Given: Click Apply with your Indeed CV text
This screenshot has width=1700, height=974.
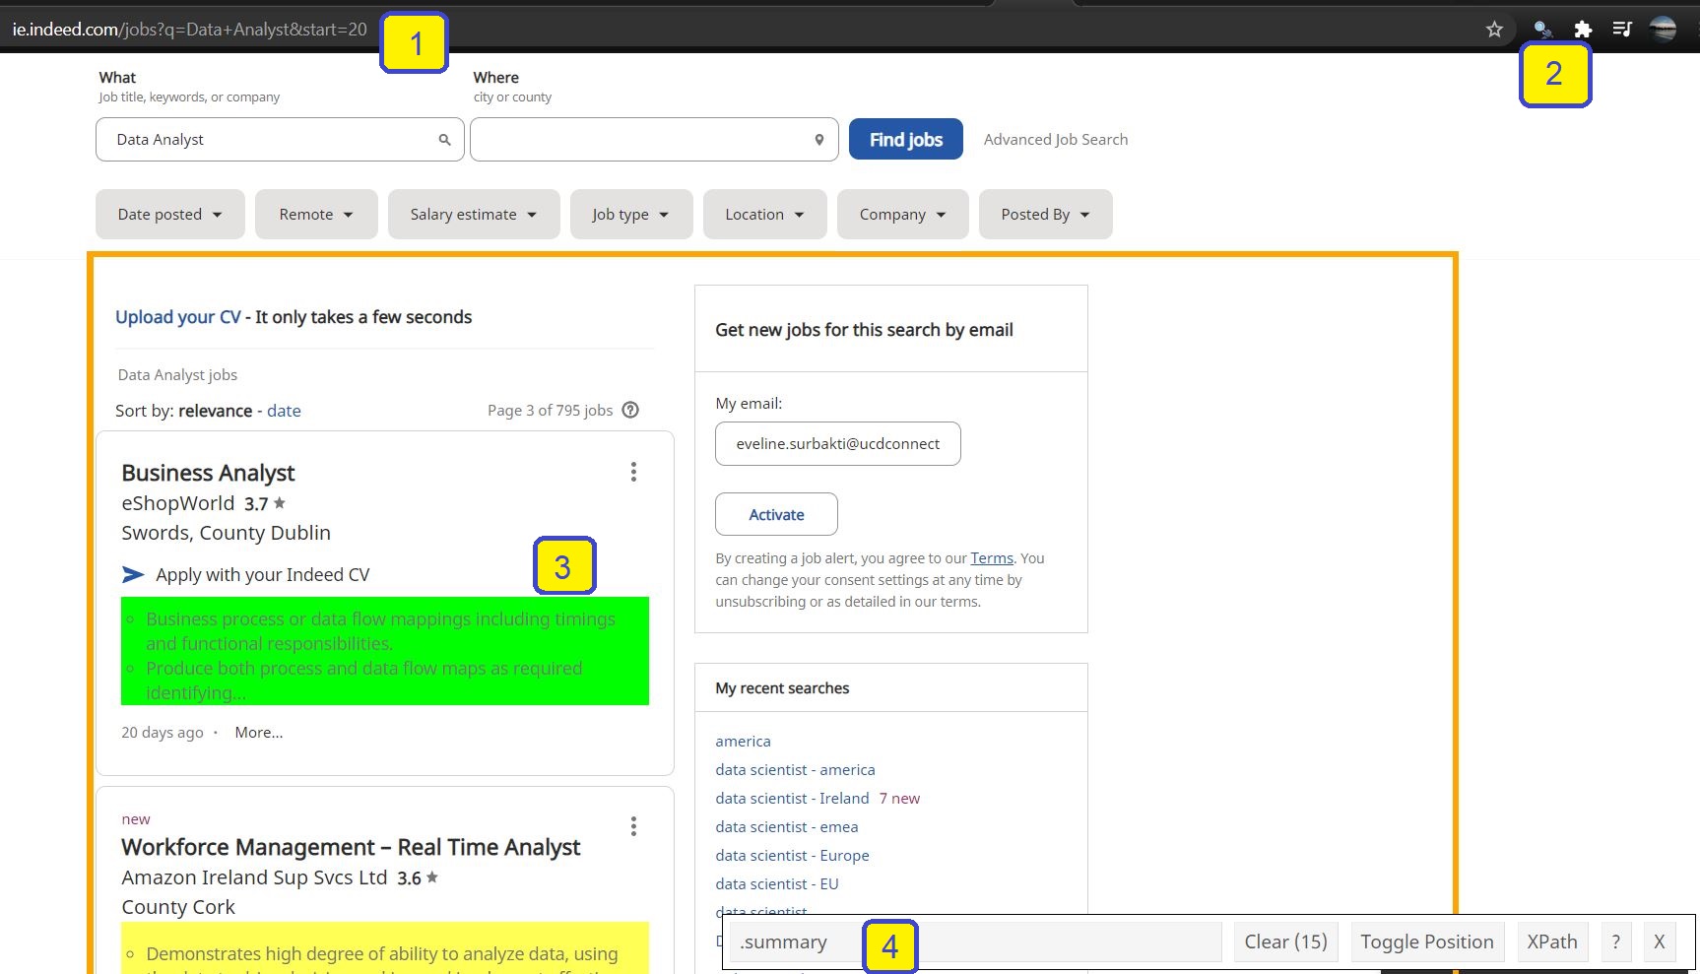Looking at the screenshot, I should 263,575.
